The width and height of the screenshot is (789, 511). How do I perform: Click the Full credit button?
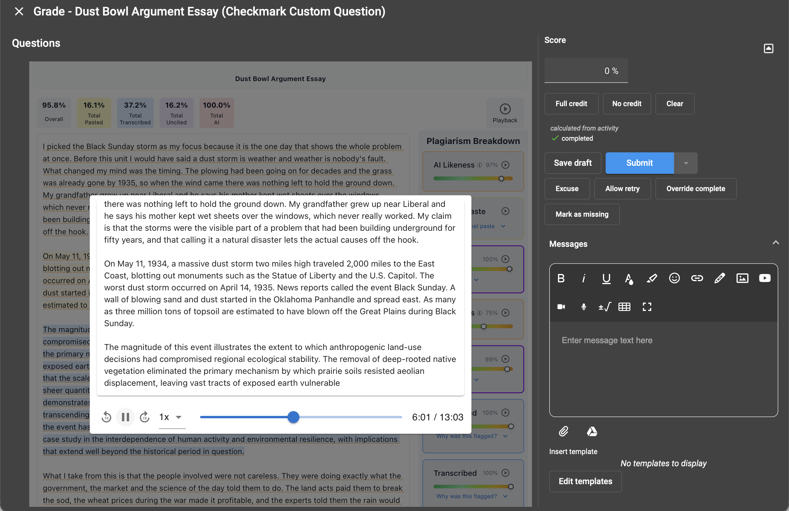(571, 104)
